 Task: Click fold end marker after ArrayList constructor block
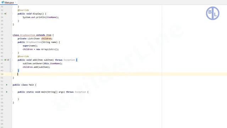click(x=12, y=53)
